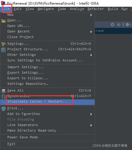
Task: Select Export to Eclipse...
Action: coord(47,78)
